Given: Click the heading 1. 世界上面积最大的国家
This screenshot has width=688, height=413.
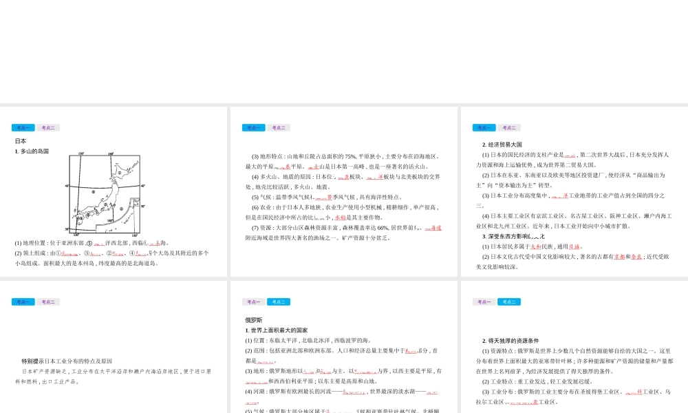Looking at the screenshot, I should [x=277, y=330].
